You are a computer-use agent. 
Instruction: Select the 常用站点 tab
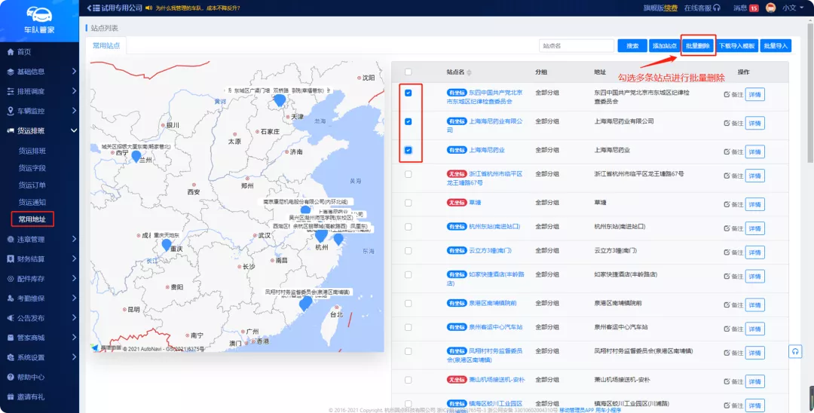click(106, 46)
